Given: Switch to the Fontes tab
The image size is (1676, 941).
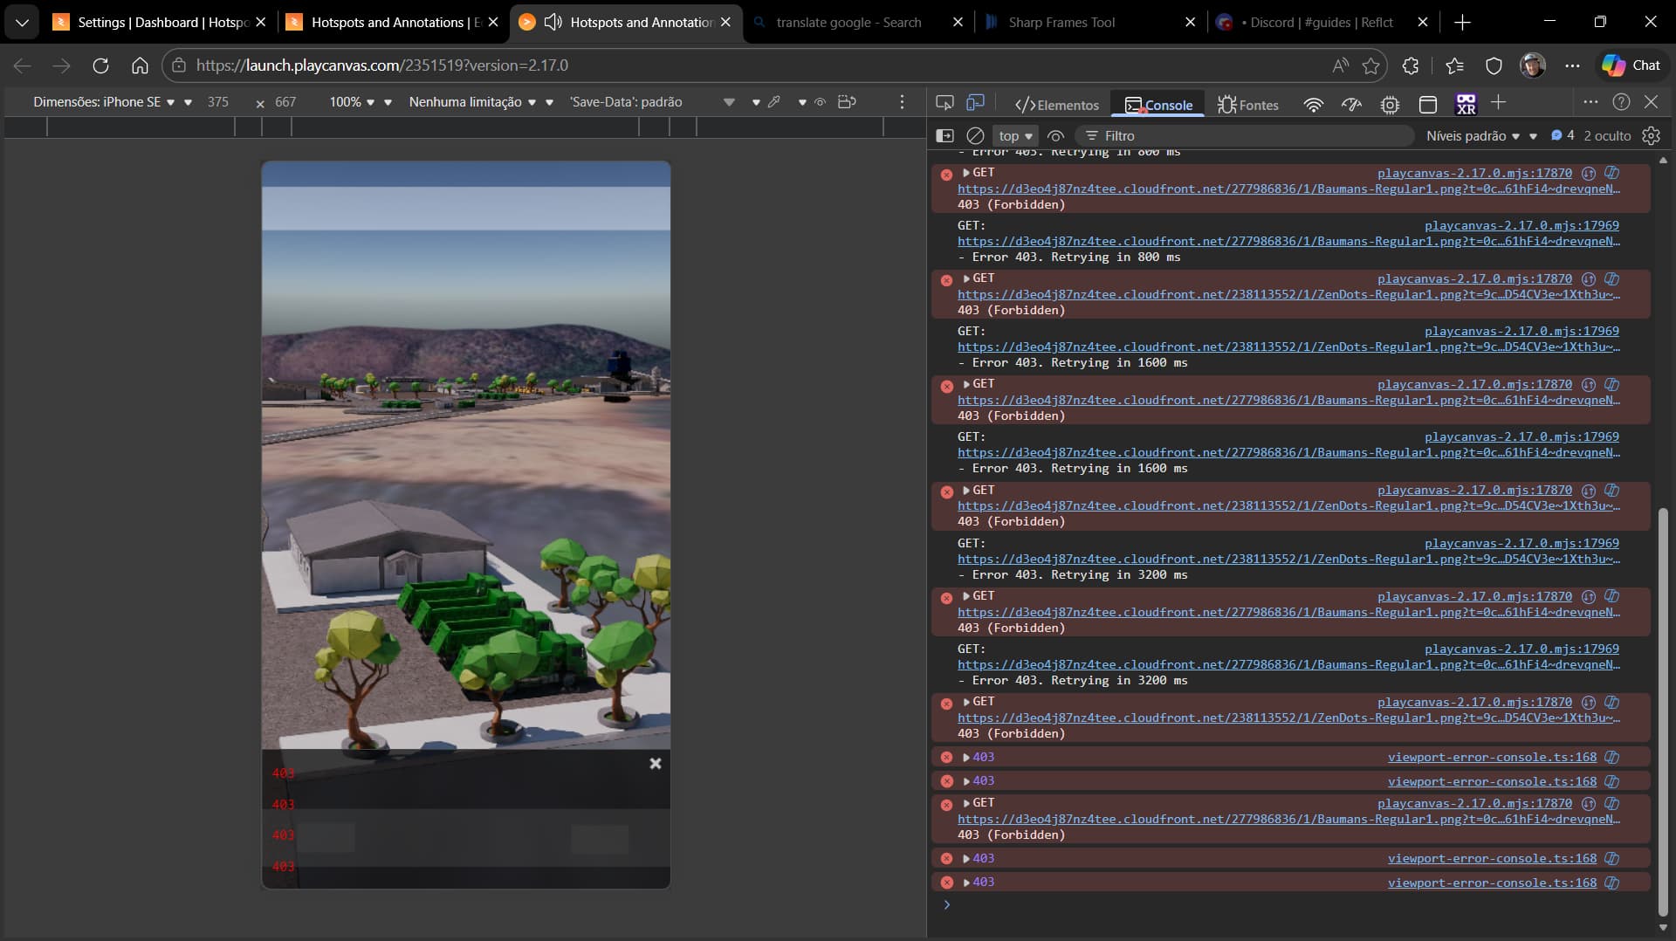Looking at the screenshot, I should point(1248,105).
